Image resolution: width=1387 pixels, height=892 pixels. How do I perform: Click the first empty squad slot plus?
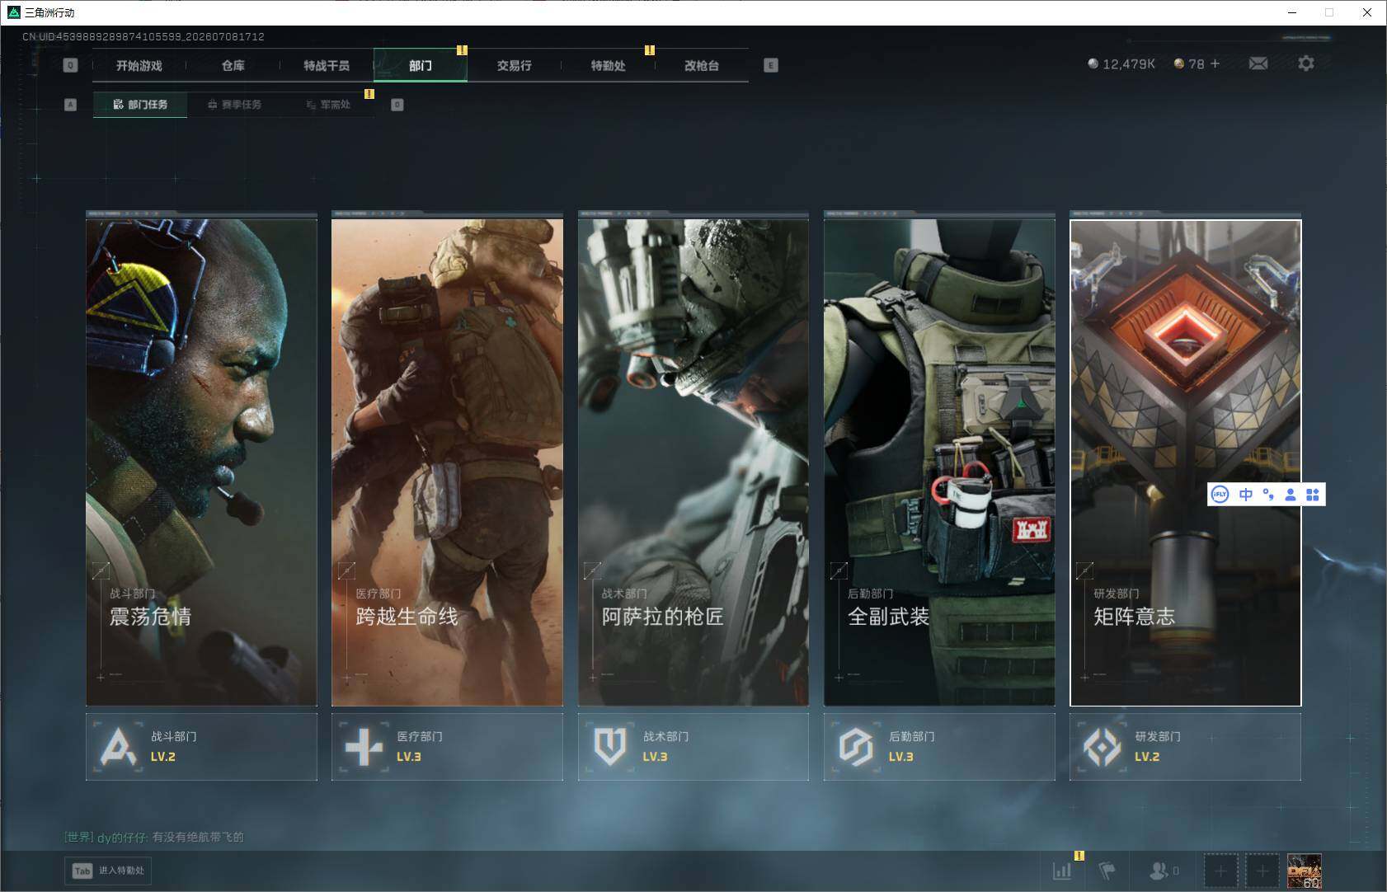pyautogui.click(x=1220, y=871)
